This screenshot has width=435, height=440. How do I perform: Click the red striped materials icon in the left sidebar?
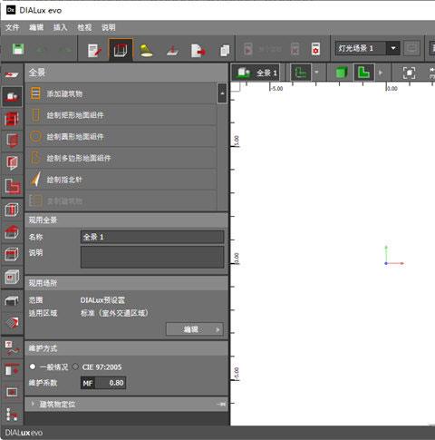click(x=12, y=323)
